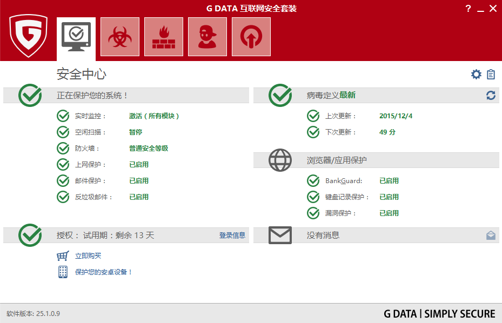Click the checkmark next to 邮件保护

pyautogui.click(x=63, y=180)
